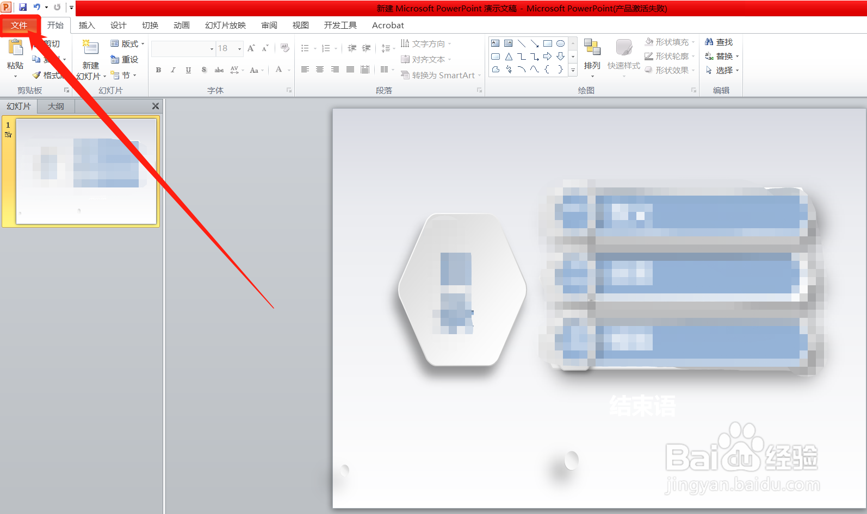The width and height of the screenshot is (867, 514).
Task: Click the Quick Styles (快速样式) button
Action: click(624, 58)
